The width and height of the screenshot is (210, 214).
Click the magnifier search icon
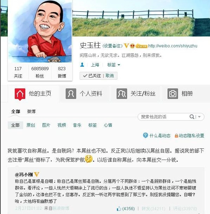pos(192,117)
